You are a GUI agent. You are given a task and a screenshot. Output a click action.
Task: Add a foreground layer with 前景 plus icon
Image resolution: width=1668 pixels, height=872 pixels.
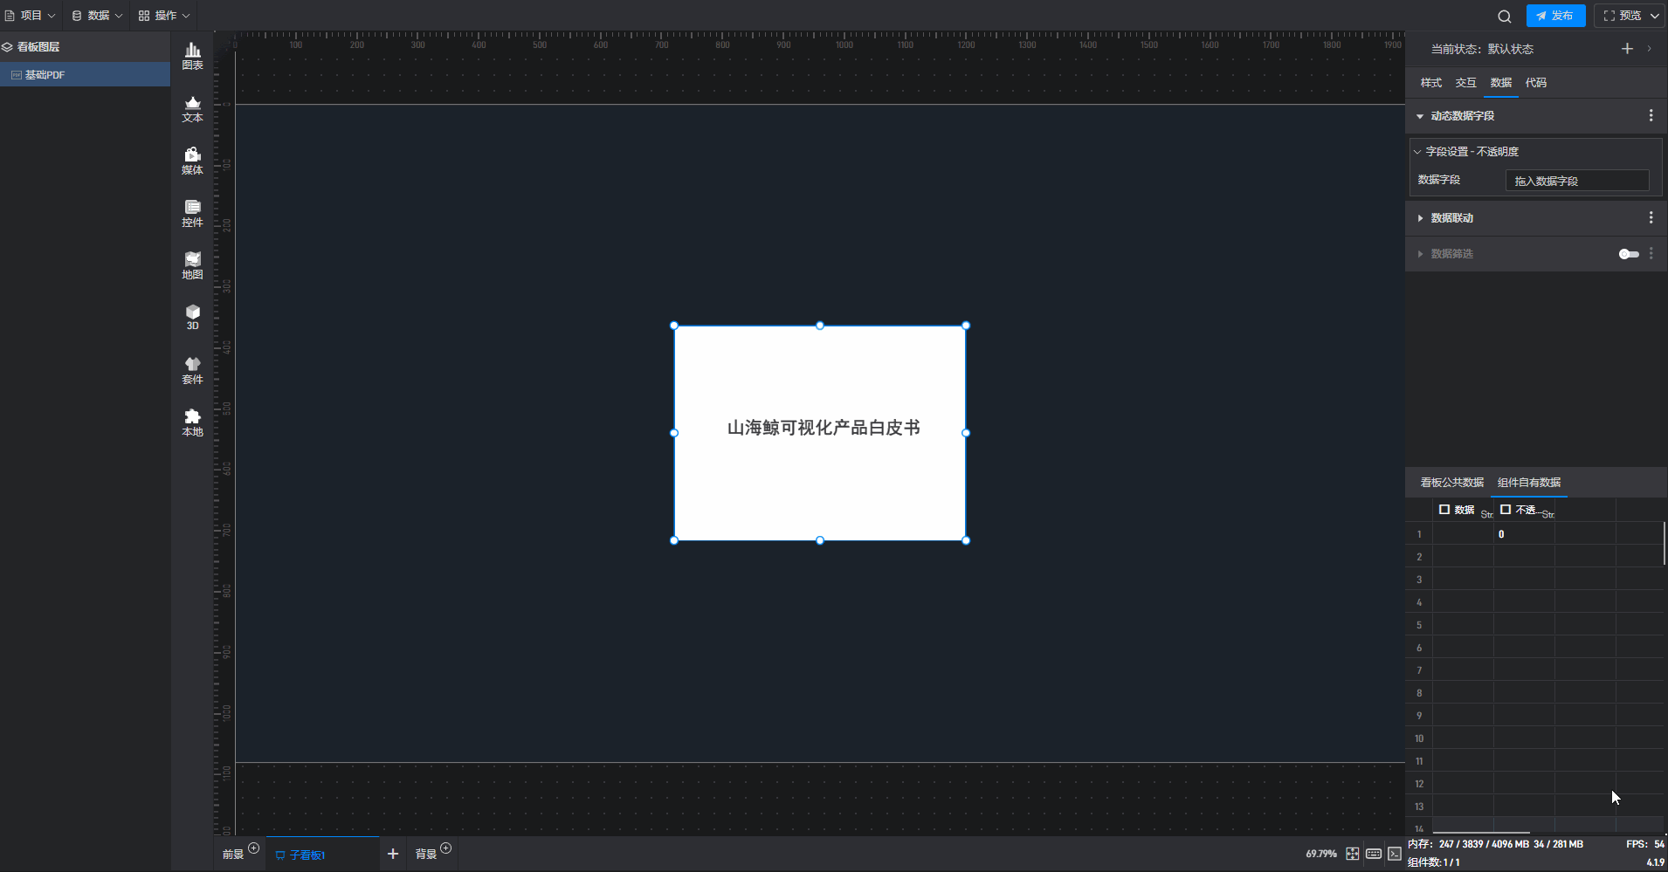click(253, 848)
